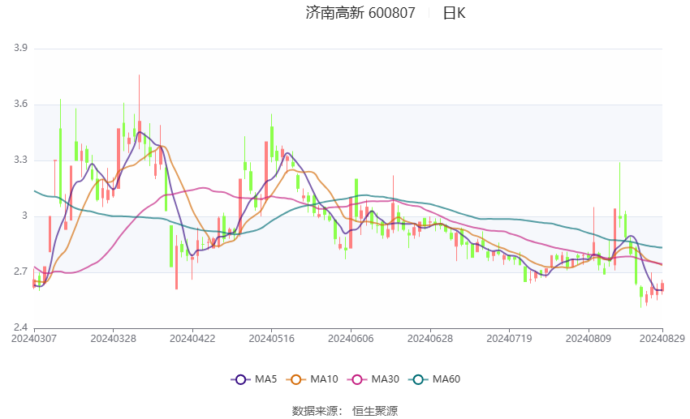690x419 pixels.
Task: Click y-axis value 2.7
Action: tap(20, 271)
